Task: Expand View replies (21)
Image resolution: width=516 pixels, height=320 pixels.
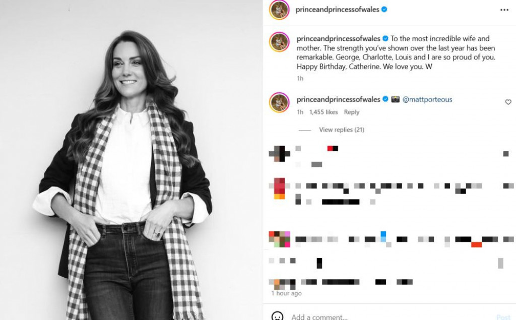Action: (x=341, y=130)
